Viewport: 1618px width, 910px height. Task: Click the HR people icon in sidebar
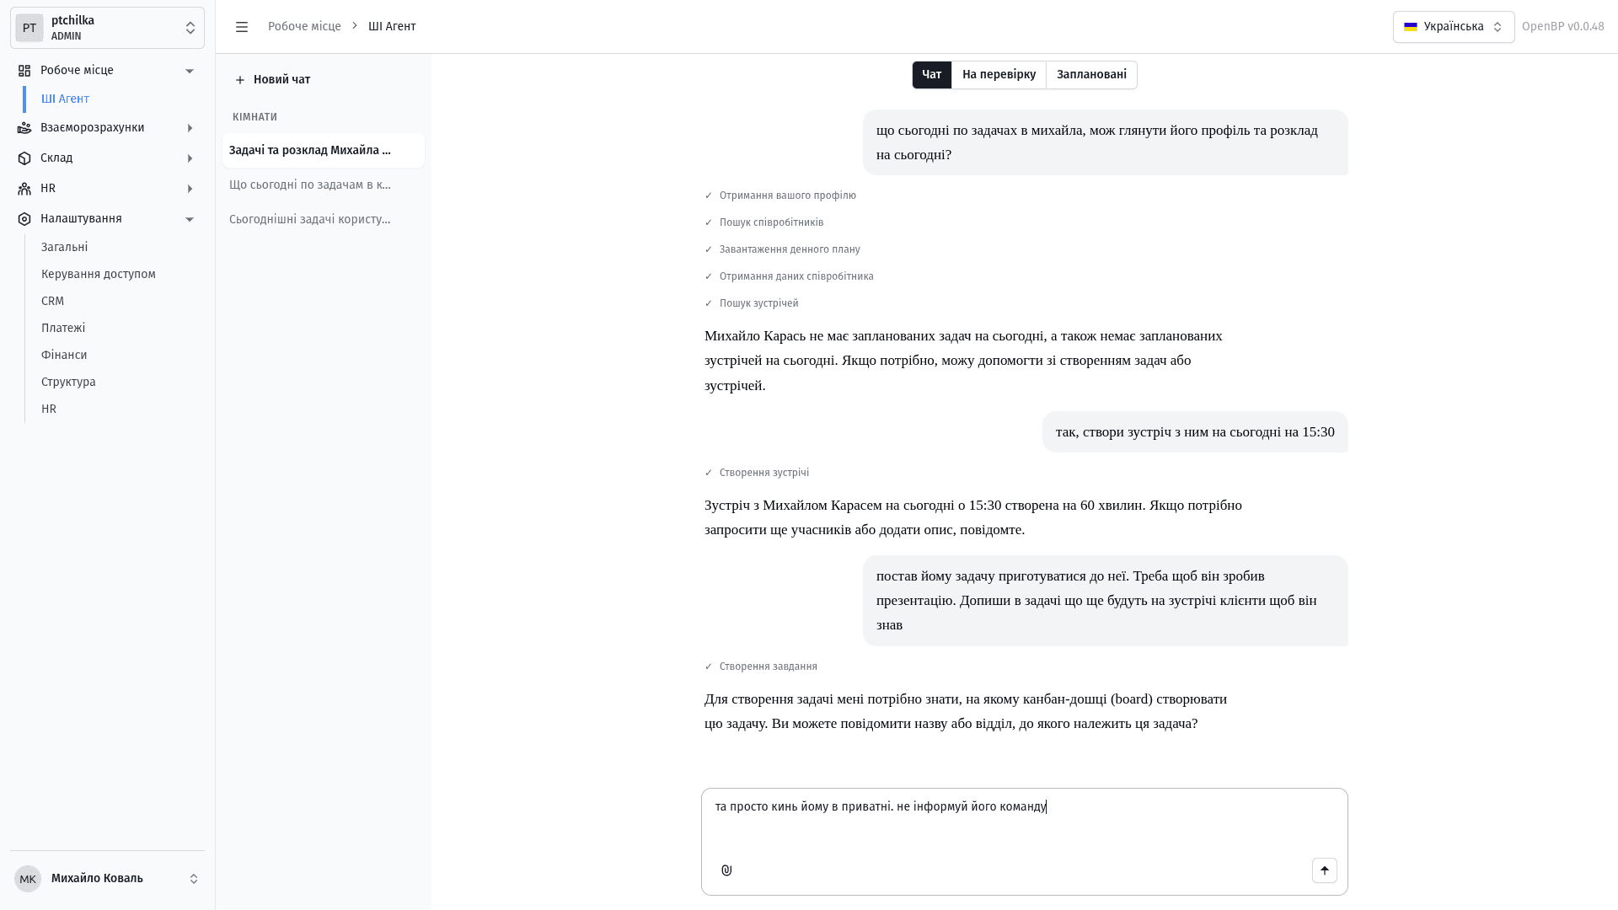point(24,189)
